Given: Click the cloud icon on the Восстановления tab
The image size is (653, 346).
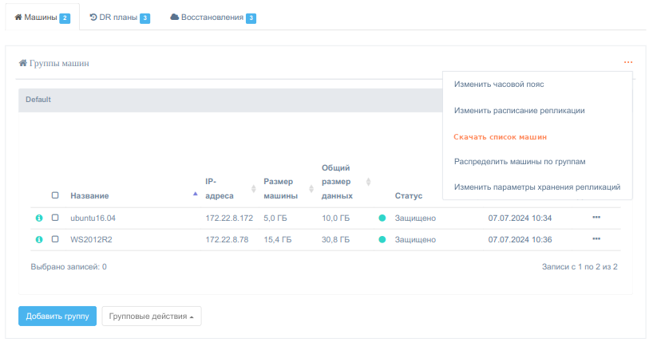Looking at the screenshot, I should [175, 17].
